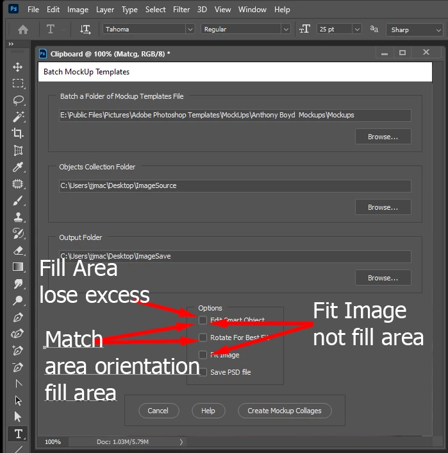Select the Horizontal Type tool

coord(18,434)
